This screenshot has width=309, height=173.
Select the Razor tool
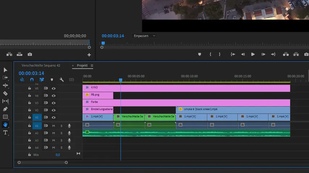[x=5, y=93]
